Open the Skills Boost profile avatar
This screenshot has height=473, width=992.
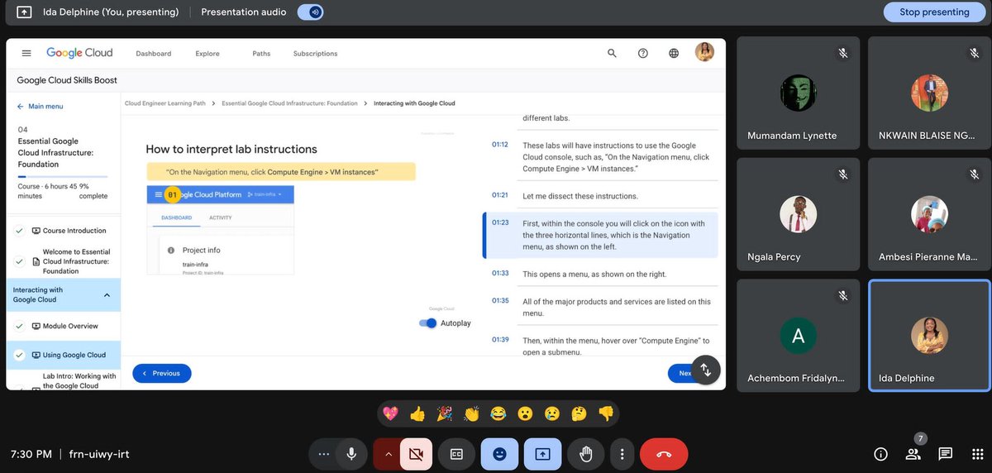point(704,52)
